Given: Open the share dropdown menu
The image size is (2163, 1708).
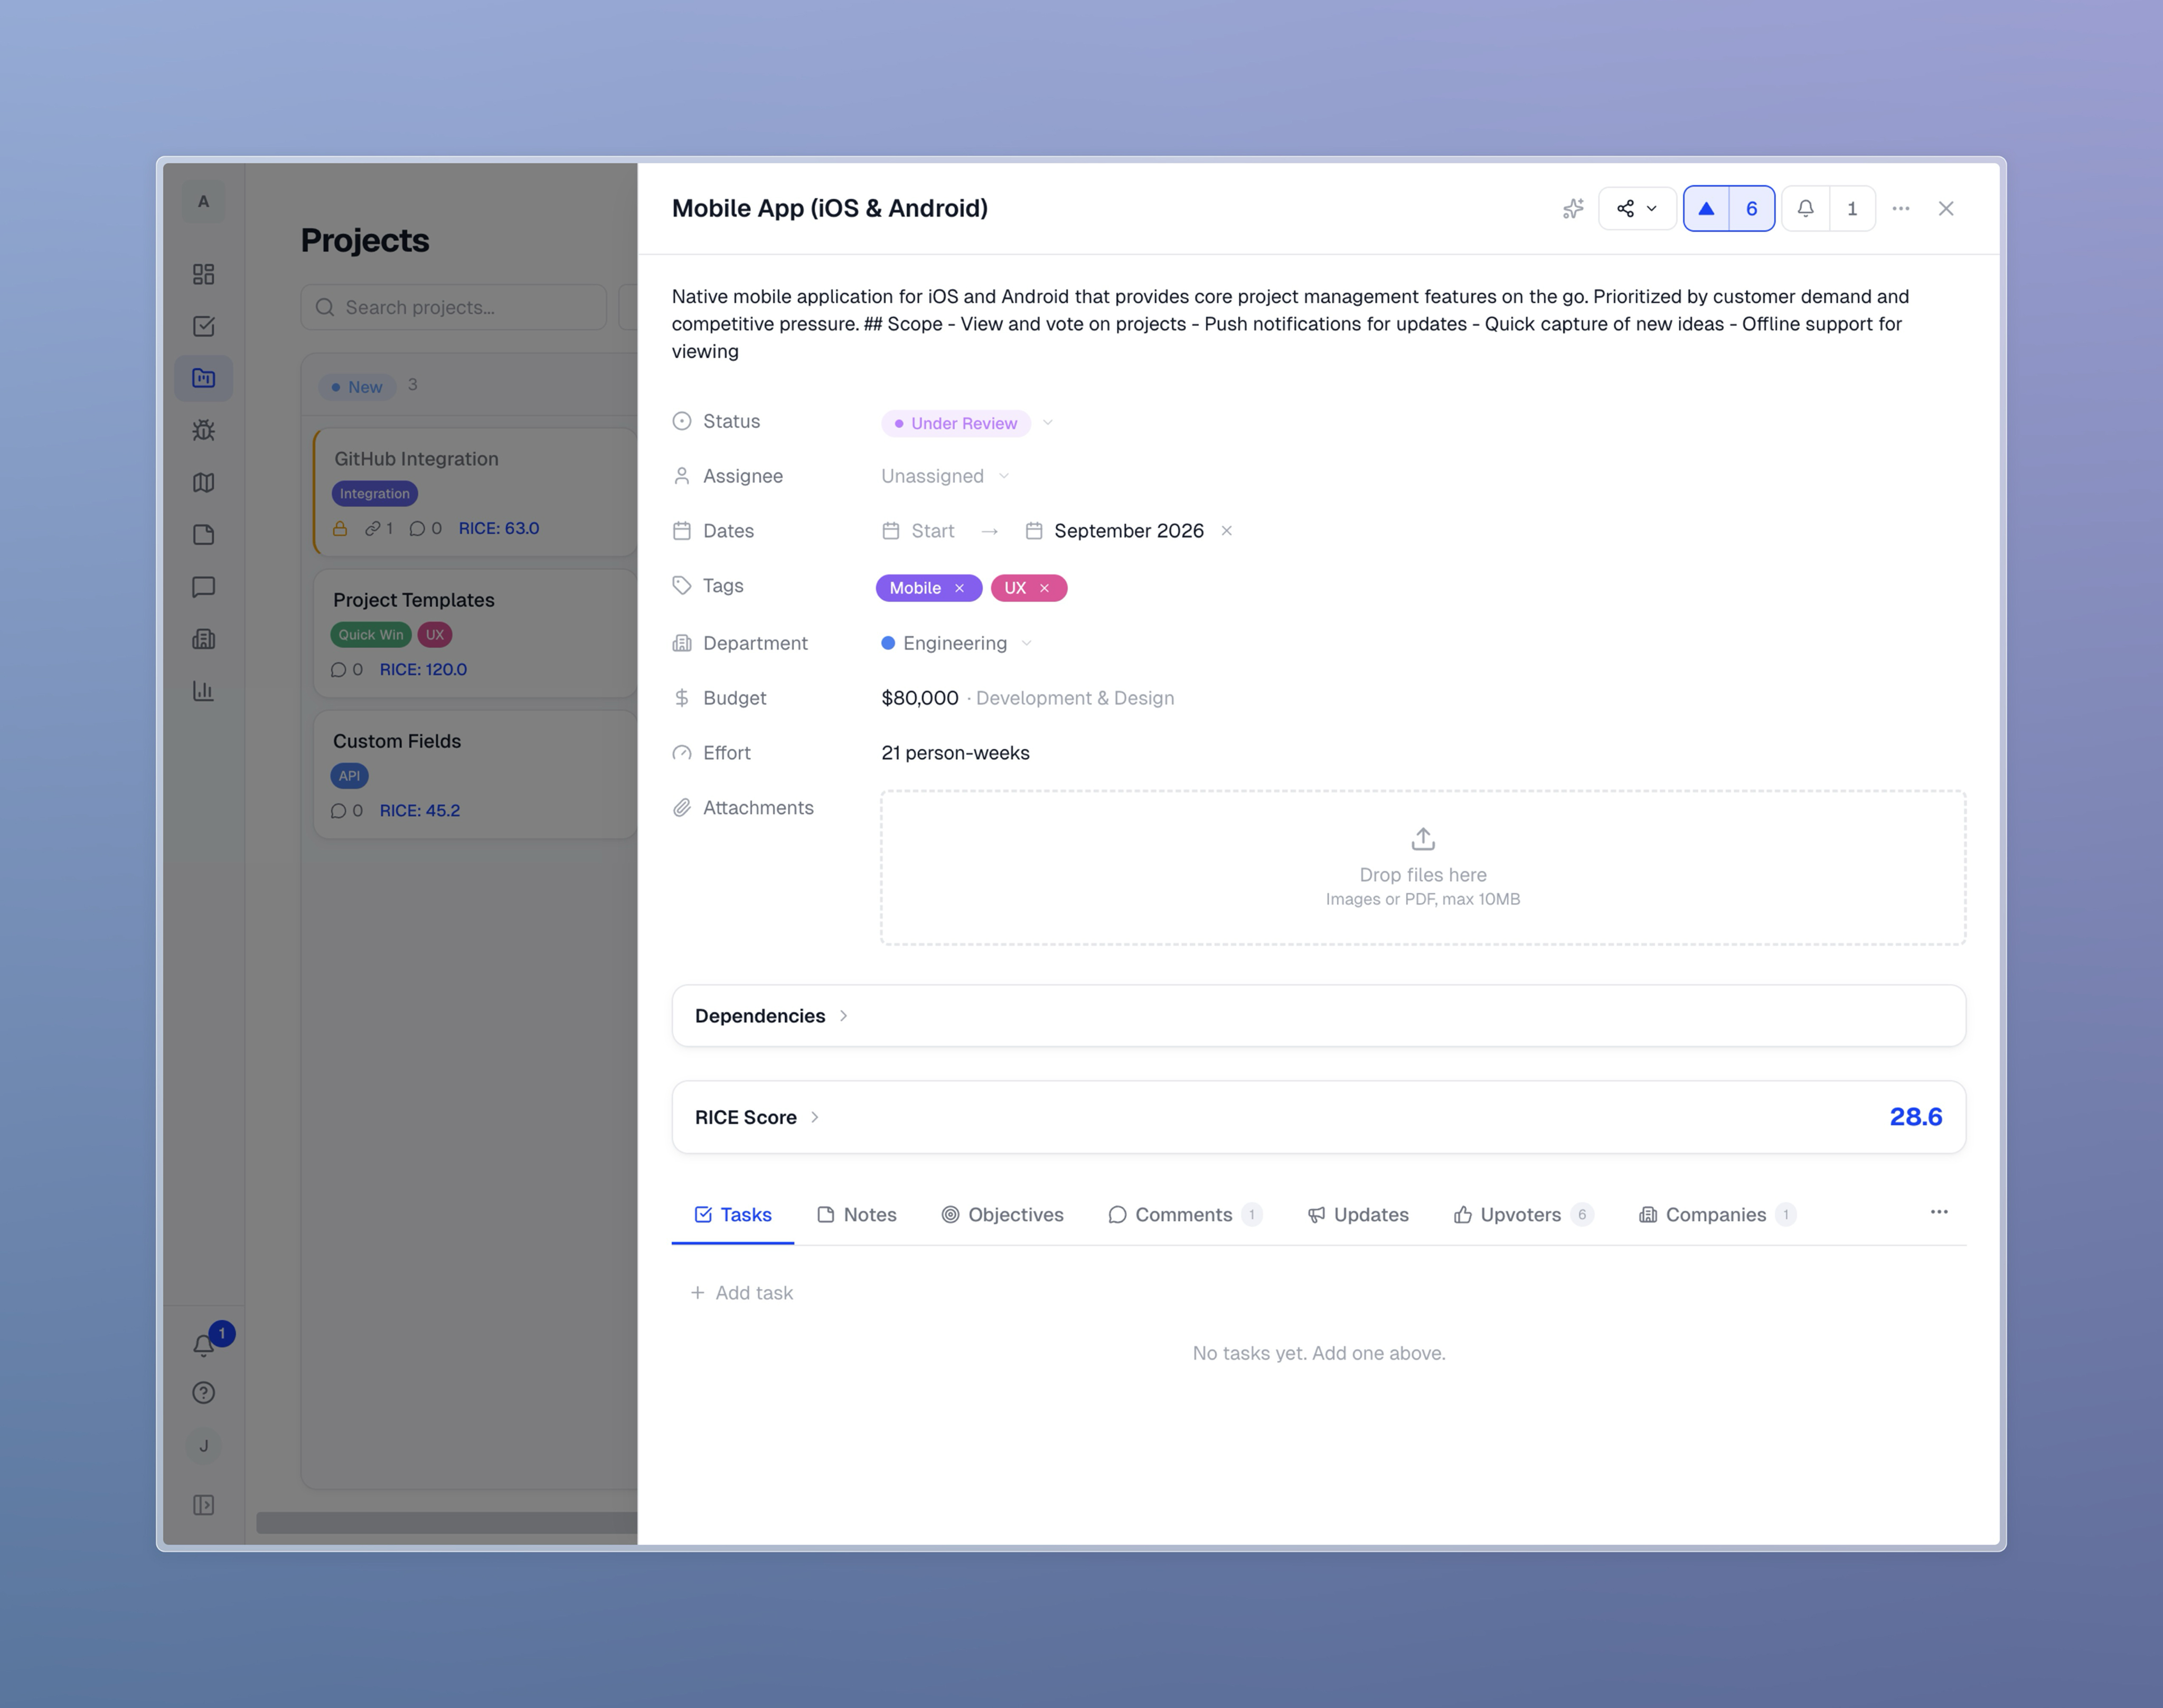Looking at the screenshot, I should pos(1637,208).
